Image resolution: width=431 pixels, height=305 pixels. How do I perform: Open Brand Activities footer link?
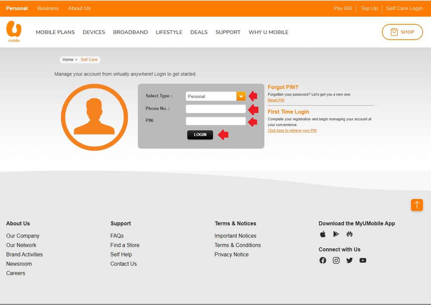[x=24, y=254]
